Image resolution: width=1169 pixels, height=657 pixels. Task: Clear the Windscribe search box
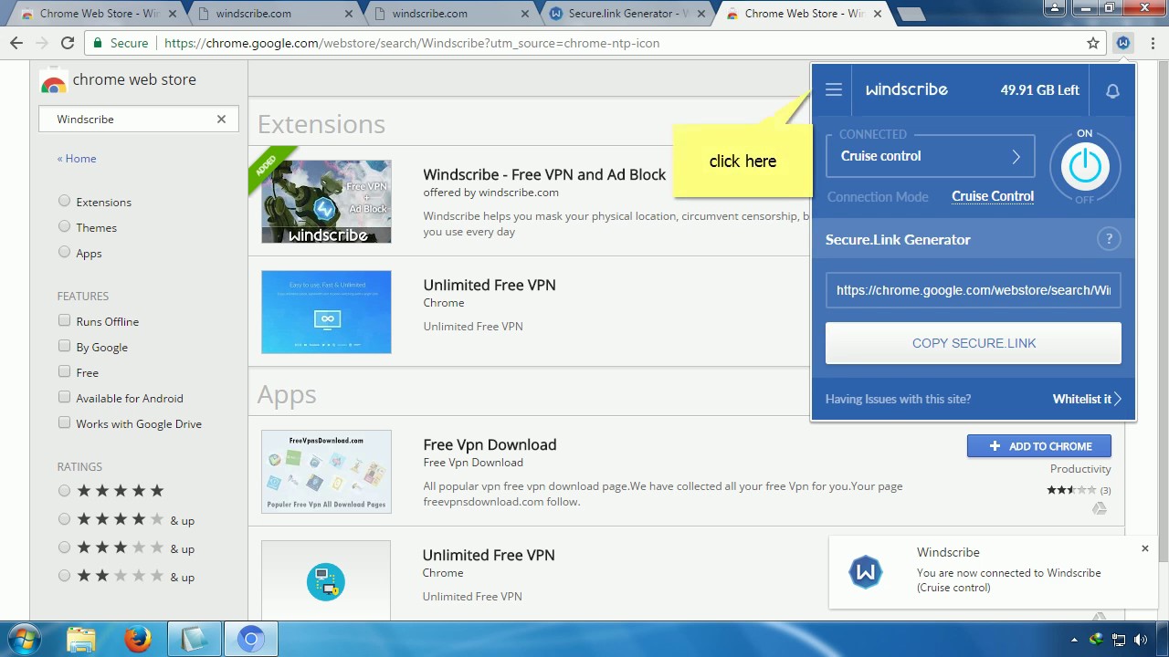[x=221, y=119]
